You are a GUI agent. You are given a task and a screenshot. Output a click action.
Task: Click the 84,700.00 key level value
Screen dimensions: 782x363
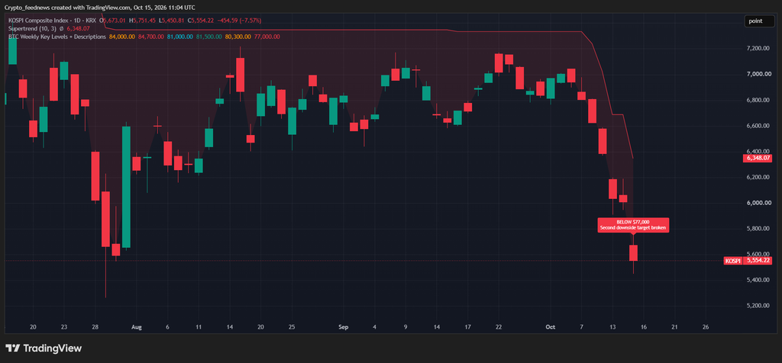coord(150,37)
